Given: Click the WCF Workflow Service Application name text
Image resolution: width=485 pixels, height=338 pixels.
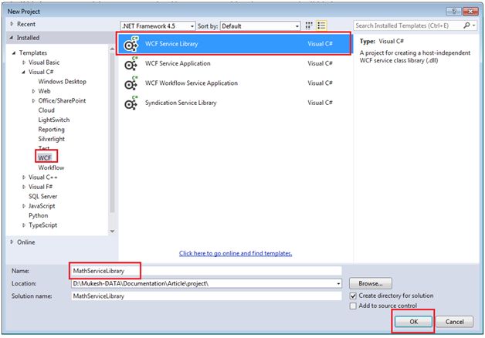Looking at the screenshot, I should click(192, 83).
